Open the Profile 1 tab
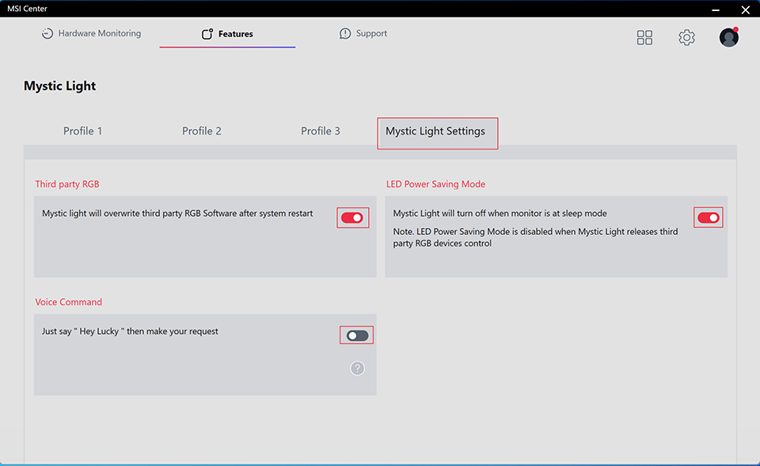This screenshot has height=466, width=760. (x=83, y=131)
